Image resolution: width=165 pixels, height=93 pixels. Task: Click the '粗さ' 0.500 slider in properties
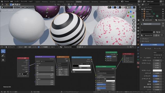pos(157,82)
